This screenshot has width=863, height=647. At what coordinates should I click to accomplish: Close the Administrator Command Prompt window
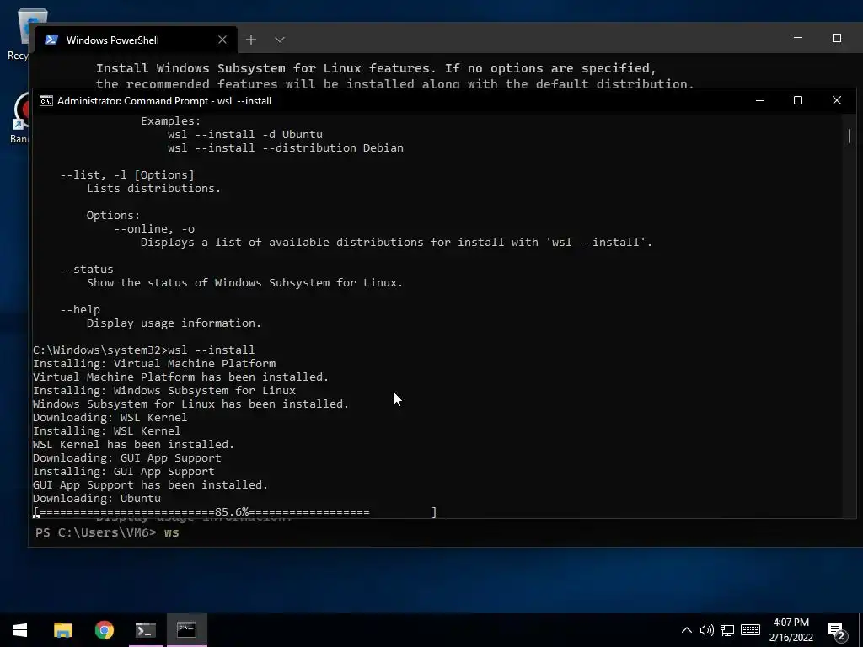tap(837, 101)
